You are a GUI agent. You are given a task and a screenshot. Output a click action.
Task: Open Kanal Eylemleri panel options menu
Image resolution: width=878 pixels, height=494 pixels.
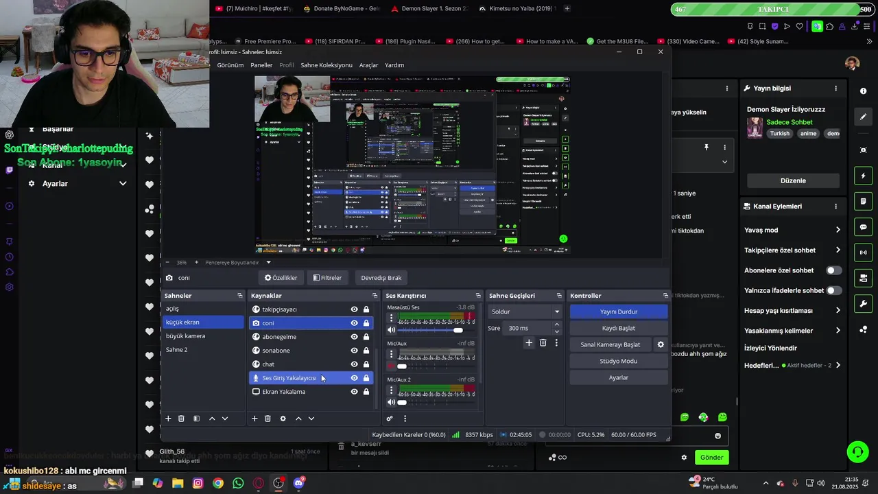[835, 207]
